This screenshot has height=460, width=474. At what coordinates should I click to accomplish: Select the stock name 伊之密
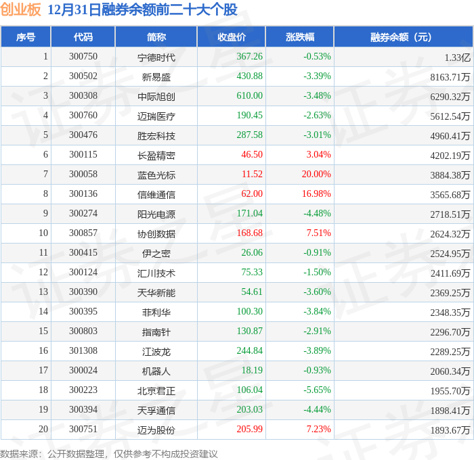(x=156, y=254)
